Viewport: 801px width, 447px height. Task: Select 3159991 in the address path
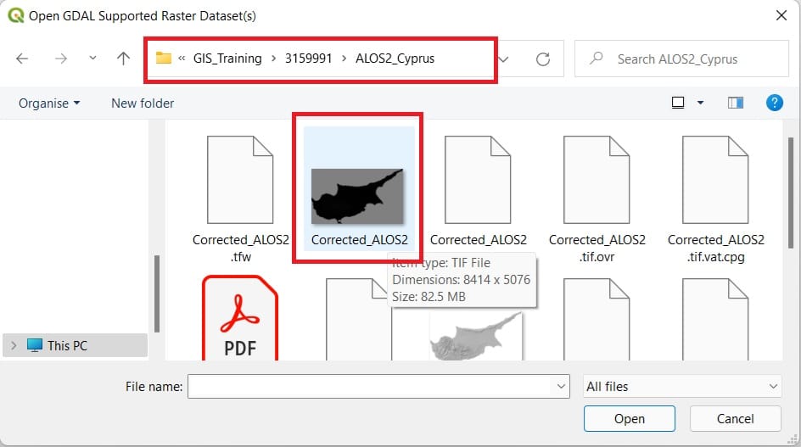click(x=309, y=59)
